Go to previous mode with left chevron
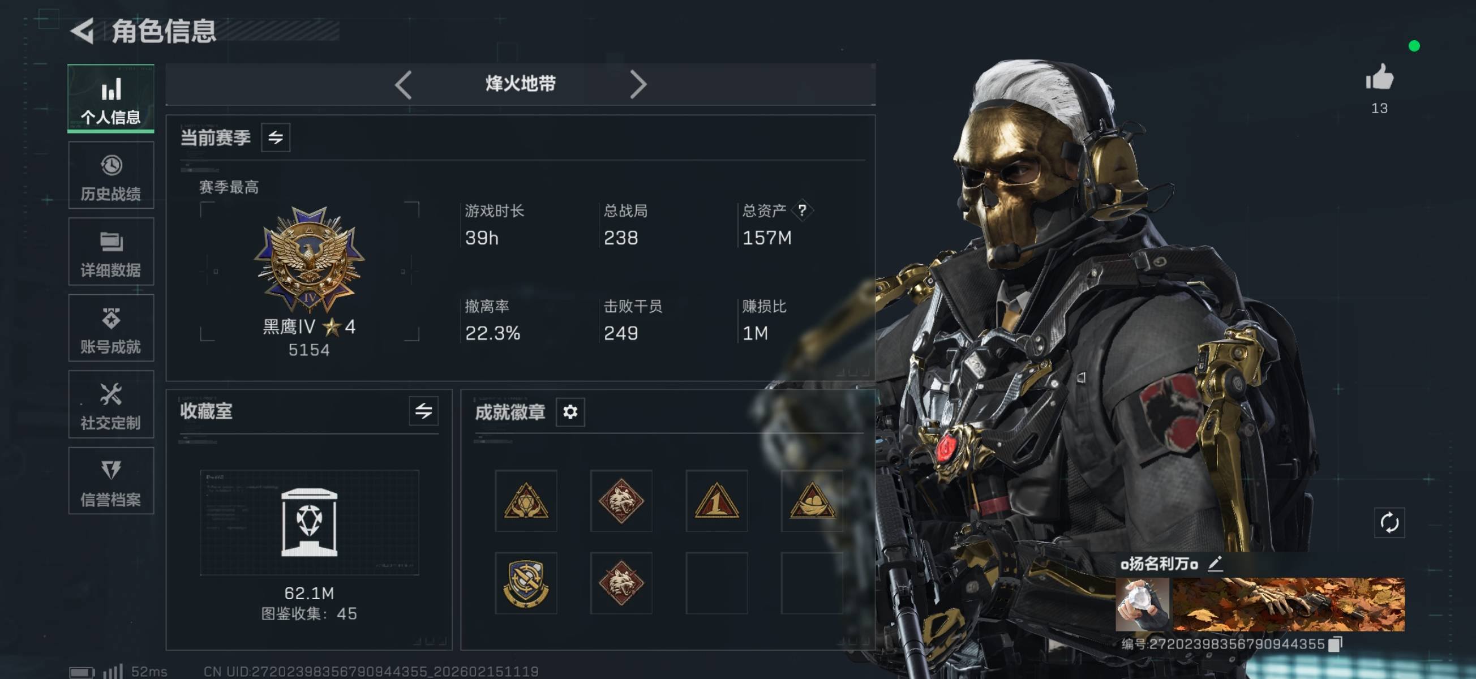Image resolution: width=1476 pixels, height=679 pixels. tap(404, 85)
